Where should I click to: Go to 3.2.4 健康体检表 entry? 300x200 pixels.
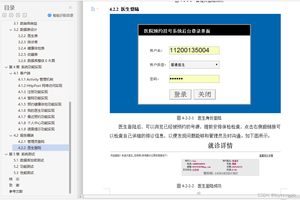[x=31, y=48]
